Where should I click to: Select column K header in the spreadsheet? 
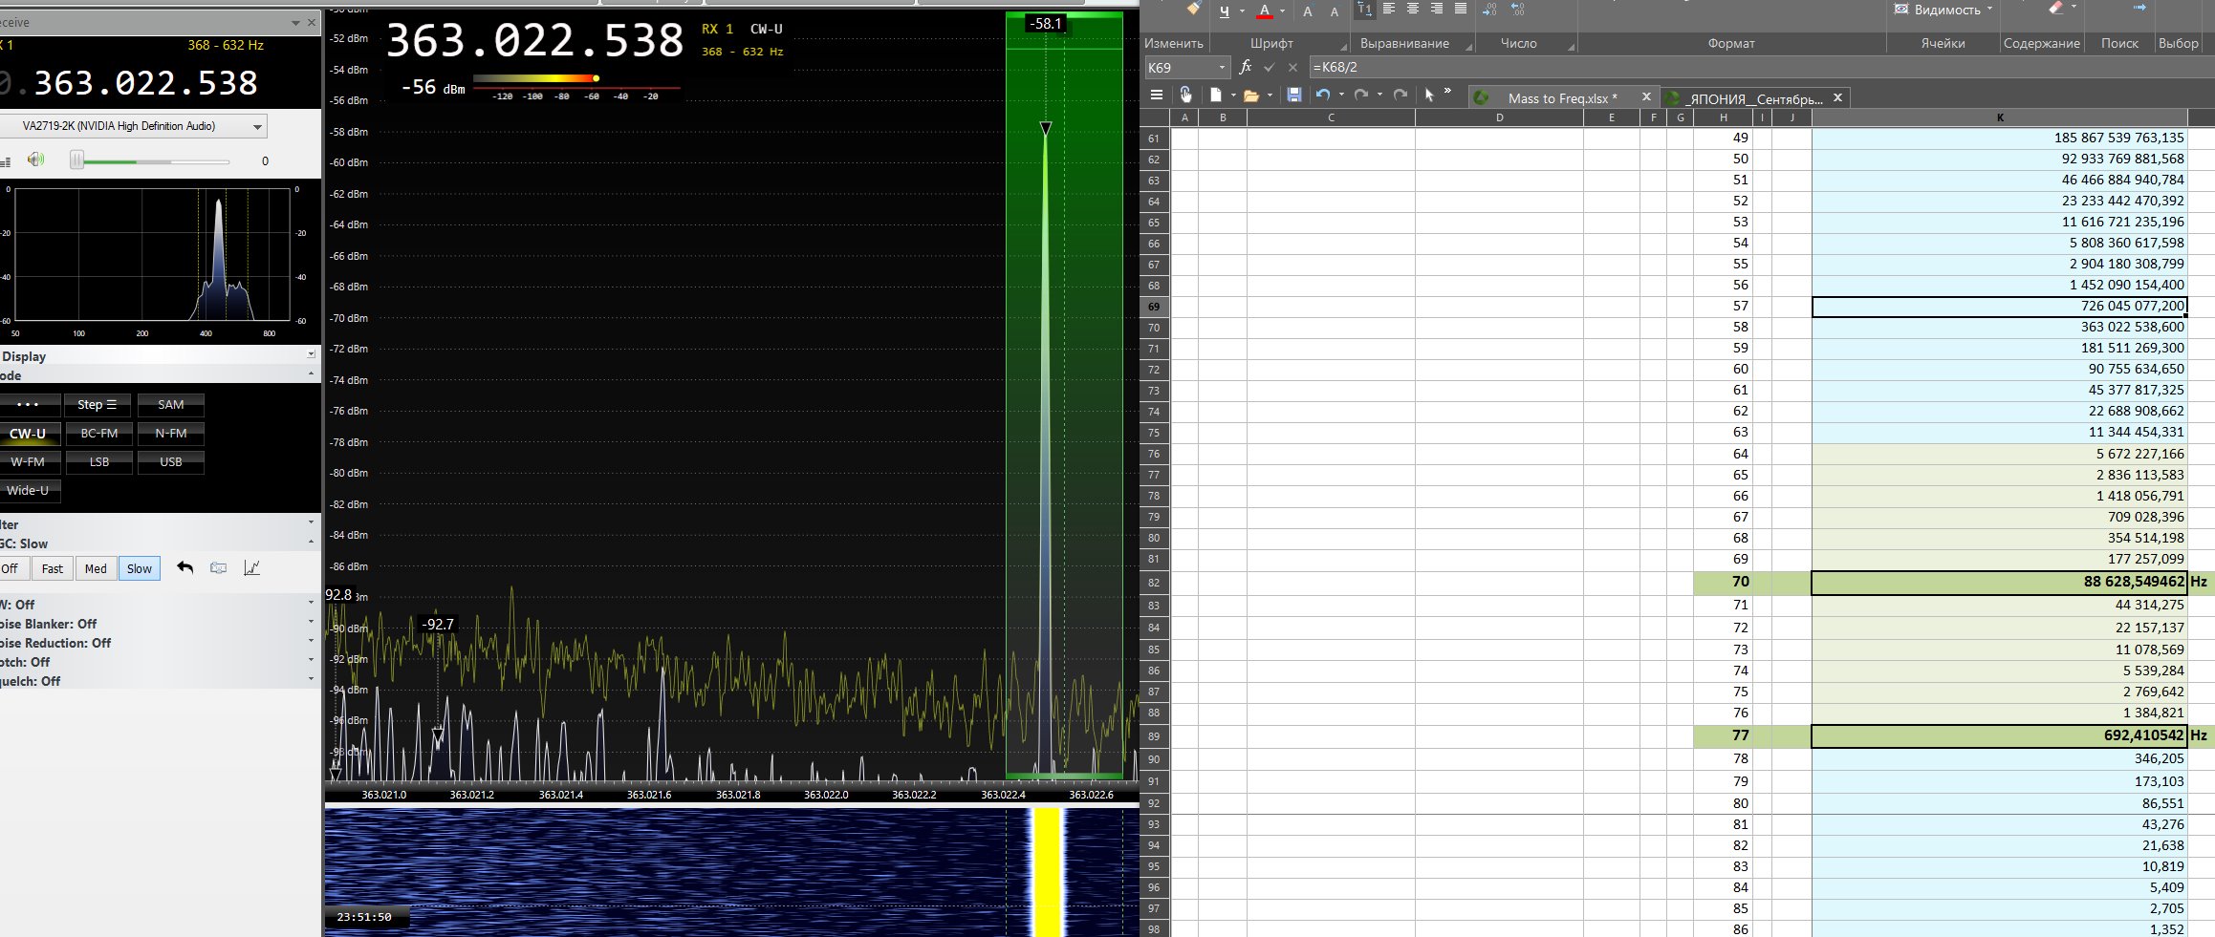[x=1999, y=117]
